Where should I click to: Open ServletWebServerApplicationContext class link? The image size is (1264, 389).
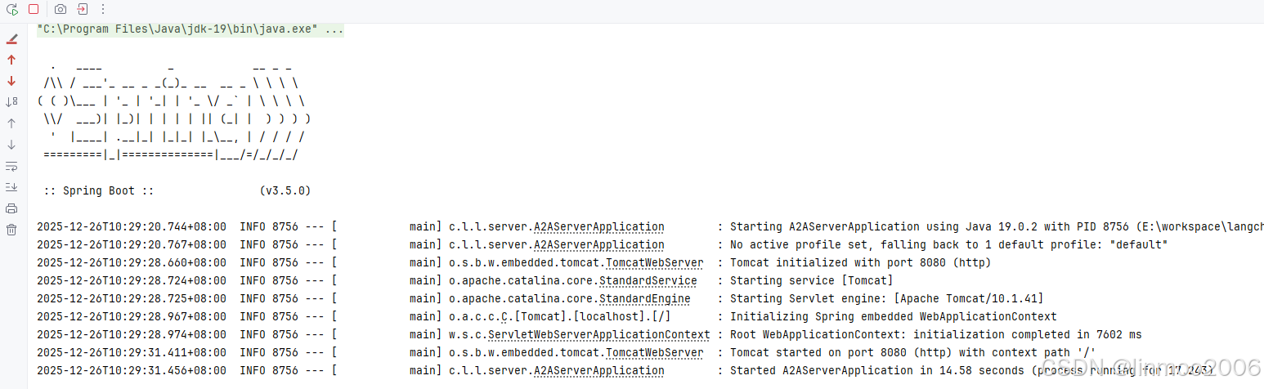(598, 334)
